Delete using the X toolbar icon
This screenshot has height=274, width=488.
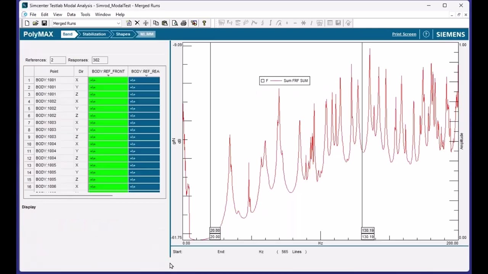click(x=137, y=23)
